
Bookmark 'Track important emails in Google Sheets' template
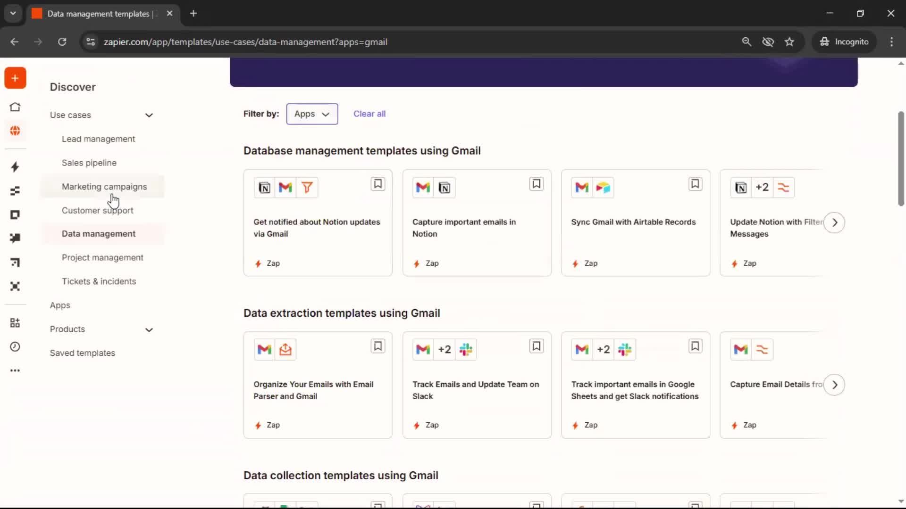tap(695, 346)
